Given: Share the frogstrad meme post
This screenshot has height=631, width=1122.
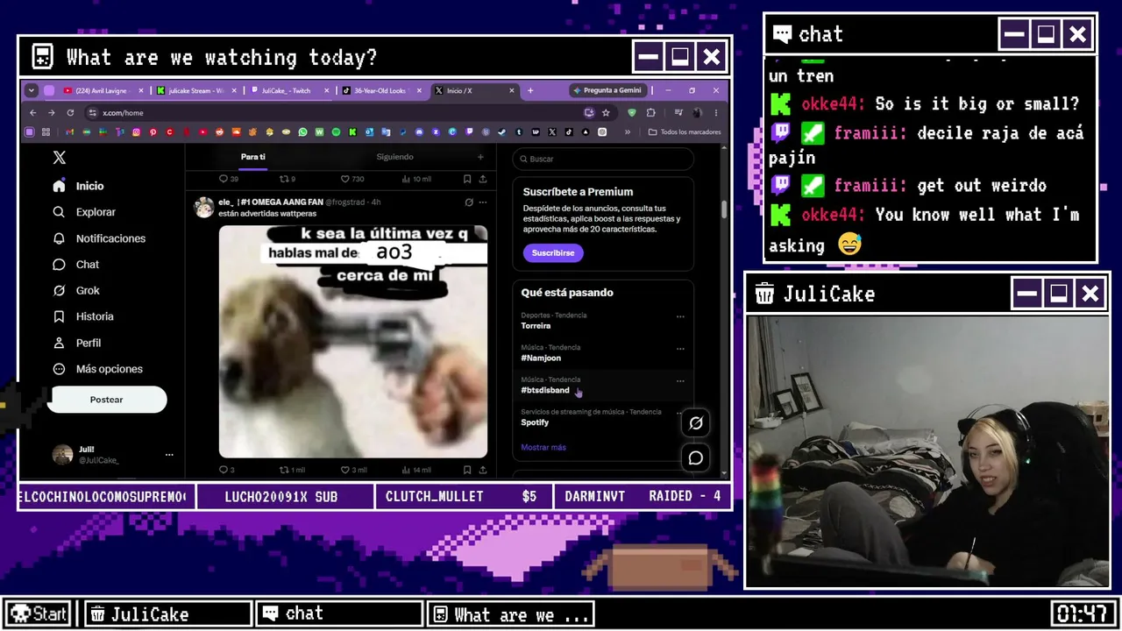Looking at the screenshot, I should click(482, 470).
